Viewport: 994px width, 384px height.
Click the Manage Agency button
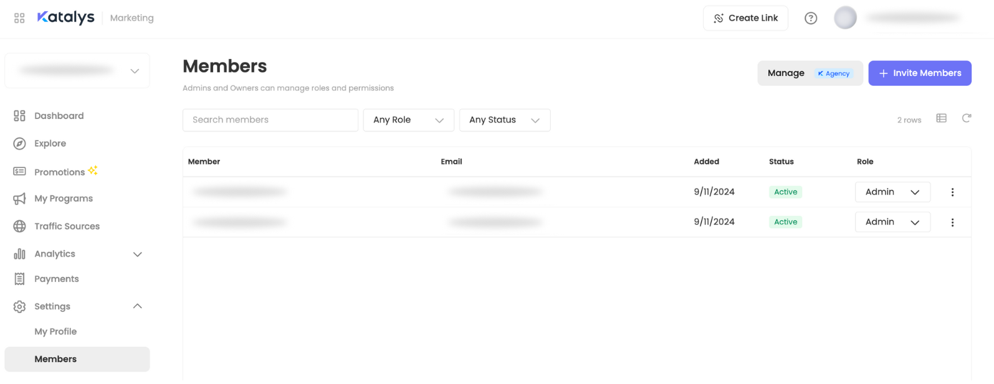[x=810, y=73]
